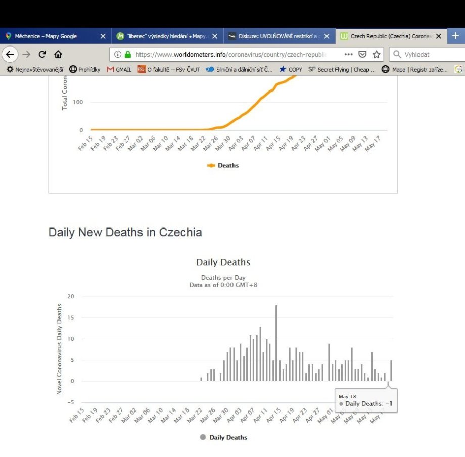This screenshot has height=457, width=465.
Task: Go to the browser Home page icon
Action: pyautogui.click(x=58, y=54)
